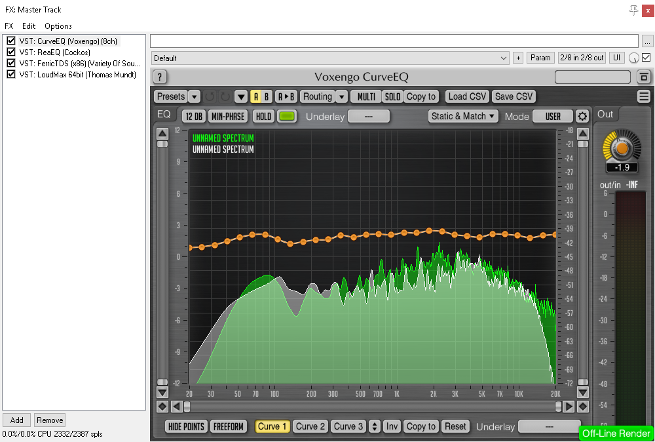This screenshot has height=442, width=655.
Task: Open the Default preset dropdown
Action: tap(330, 58)
